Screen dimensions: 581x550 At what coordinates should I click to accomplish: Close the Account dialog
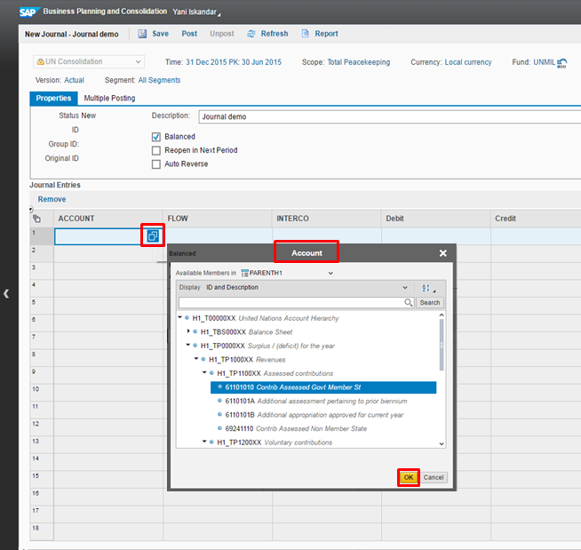click(442, 253)
